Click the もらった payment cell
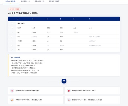 click(76, 32)
